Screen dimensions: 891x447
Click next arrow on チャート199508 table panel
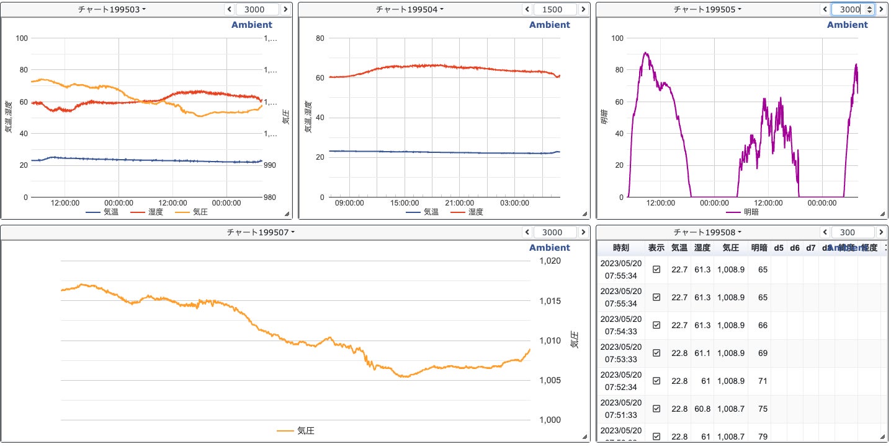tap(881, 232)
